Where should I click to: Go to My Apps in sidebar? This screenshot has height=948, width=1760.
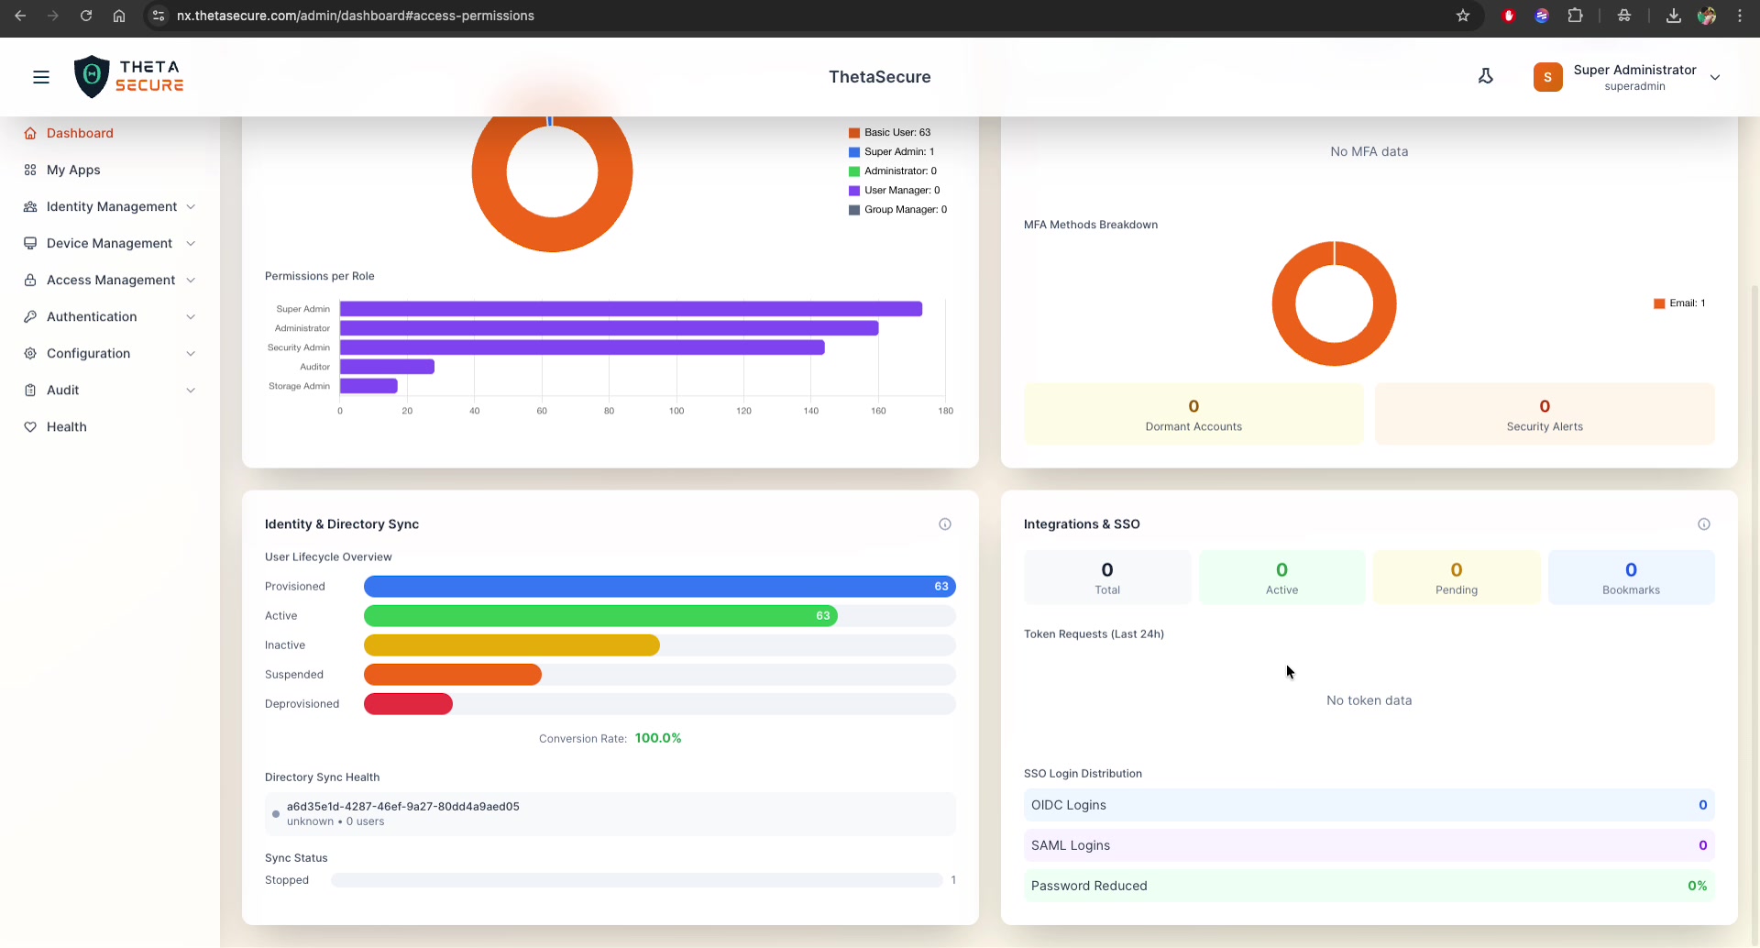point(73,170)
